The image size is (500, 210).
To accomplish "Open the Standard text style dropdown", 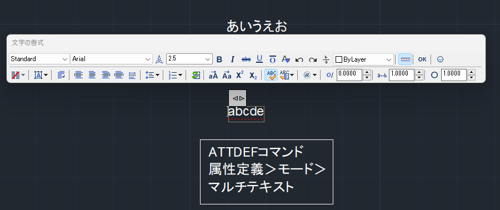I will click(39, 59).
